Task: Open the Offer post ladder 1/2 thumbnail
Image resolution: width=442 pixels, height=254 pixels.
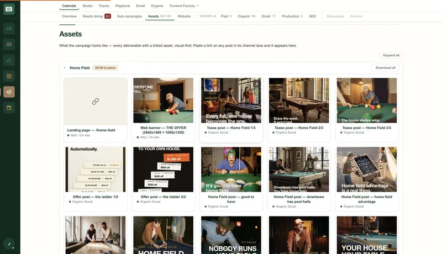Action: pos(96,170)
